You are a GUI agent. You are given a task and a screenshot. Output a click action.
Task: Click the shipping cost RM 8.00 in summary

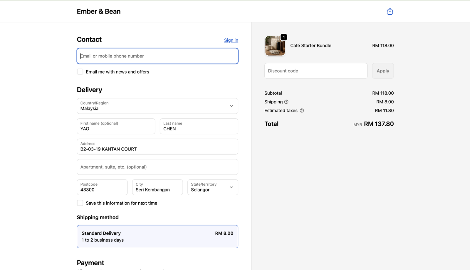385,102
